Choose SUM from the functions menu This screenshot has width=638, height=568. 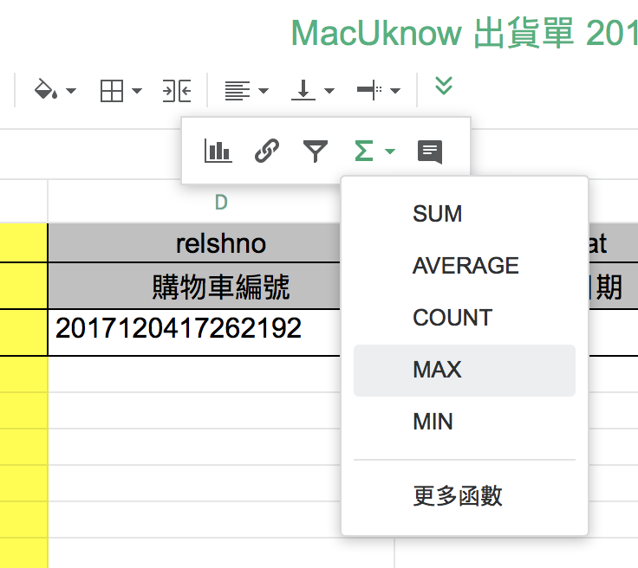point(438,214)
